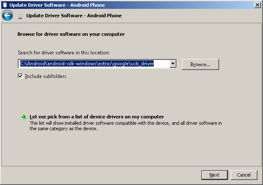
Task: Uncheck the Include subfolders checkbox
Action: pos(20,76)
